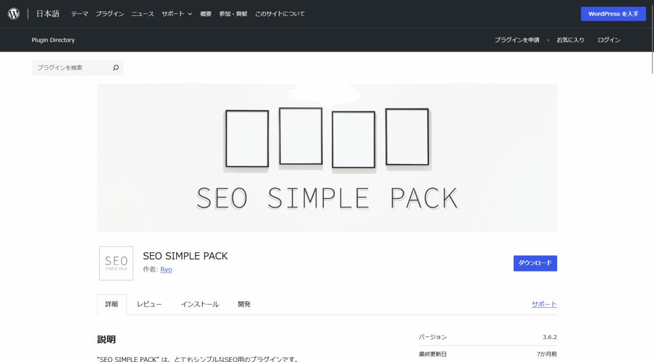Click the Plugin Directory link
Viewport: 654px width, 362px height.
coord(53,40)
